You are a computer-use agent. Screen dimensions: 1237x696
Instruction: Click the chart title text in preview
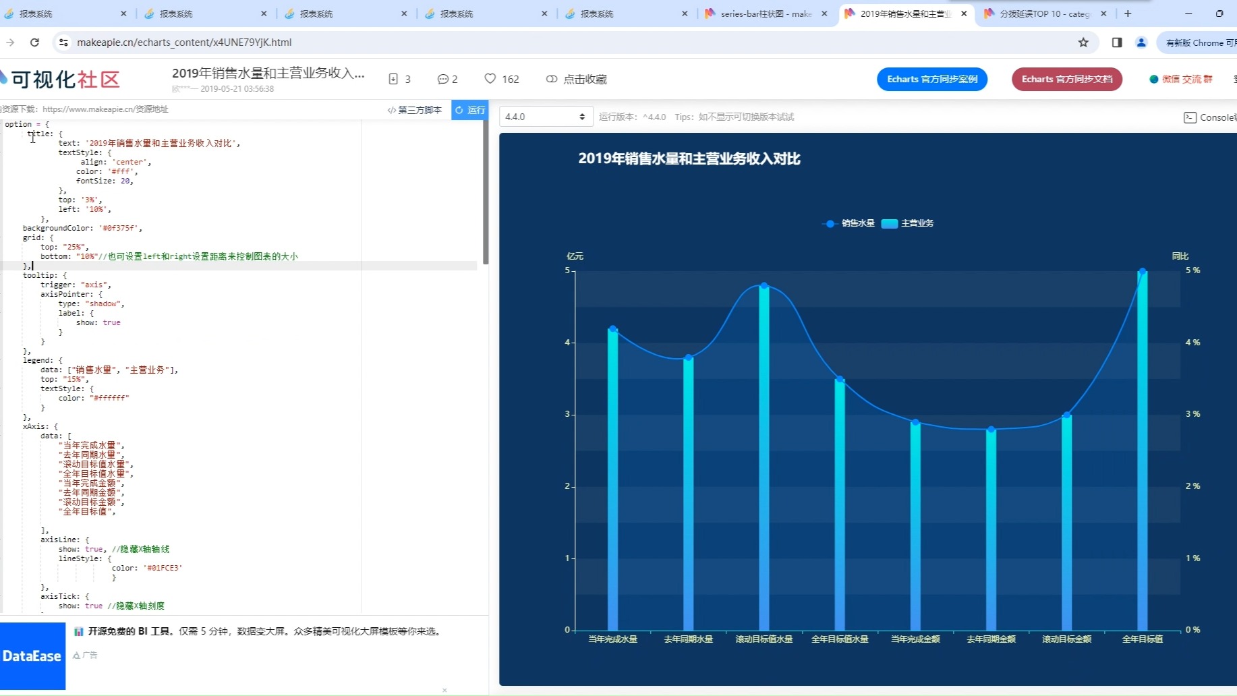(x=689, y=158)
